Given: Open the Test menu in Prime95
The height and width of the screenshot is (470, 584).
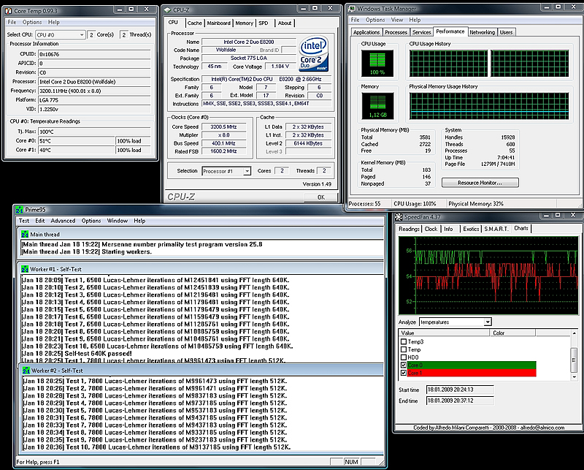Looking at the screenshot, I should coord(24,221).
